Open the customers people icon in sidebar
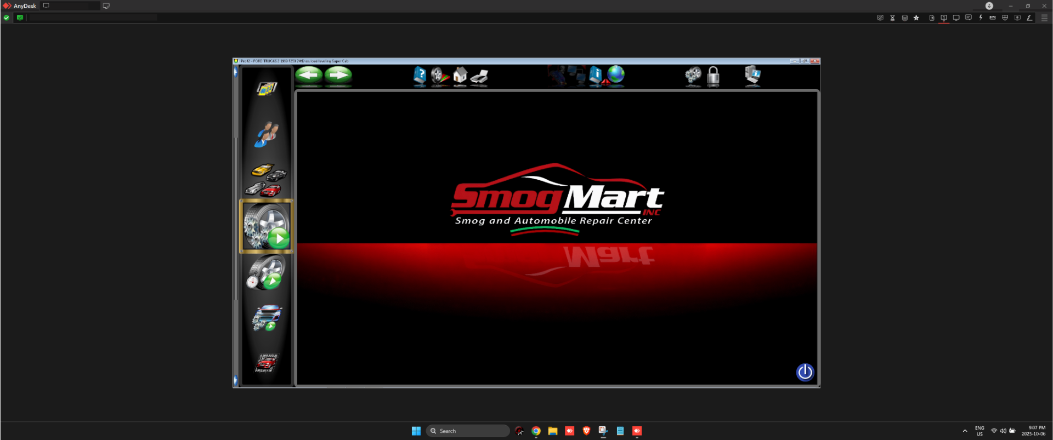Image resolution: width=1053 pixels, height=440 pixels. (x=267, y=134)
